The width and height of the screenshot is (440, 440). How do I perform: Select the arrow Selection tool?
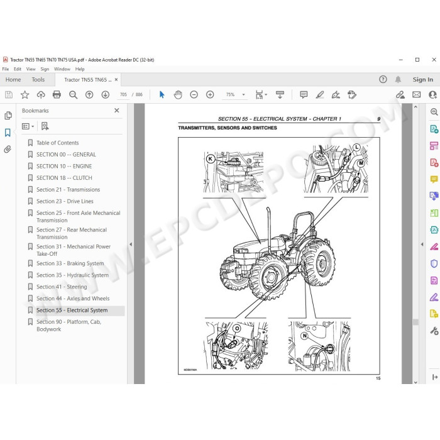click(x=162, y=95)
